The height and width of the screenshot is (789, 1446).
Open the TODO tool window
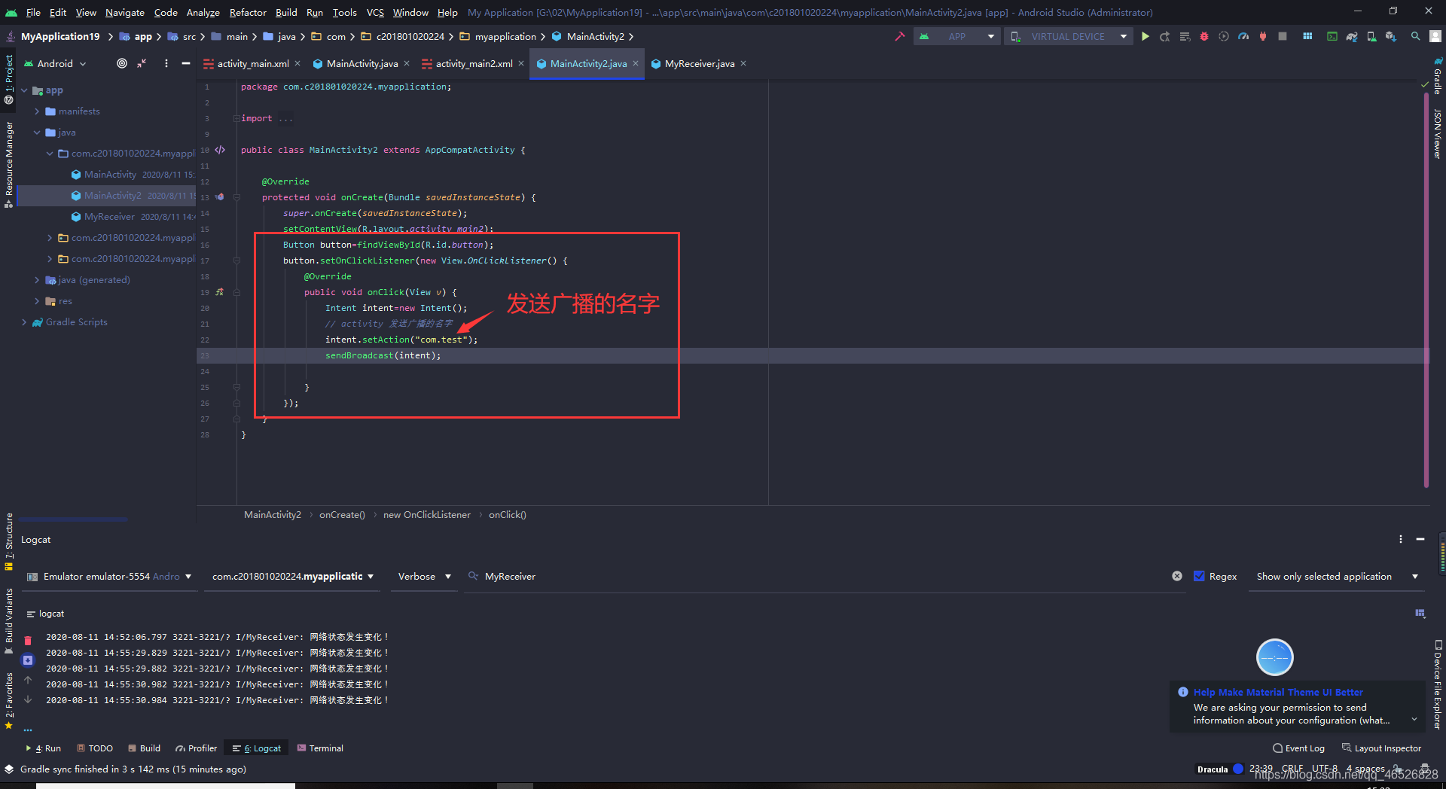pos(95,748)
